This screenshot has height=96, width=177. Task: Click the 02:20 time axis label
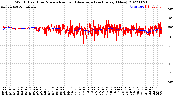(x=18, y=91)
